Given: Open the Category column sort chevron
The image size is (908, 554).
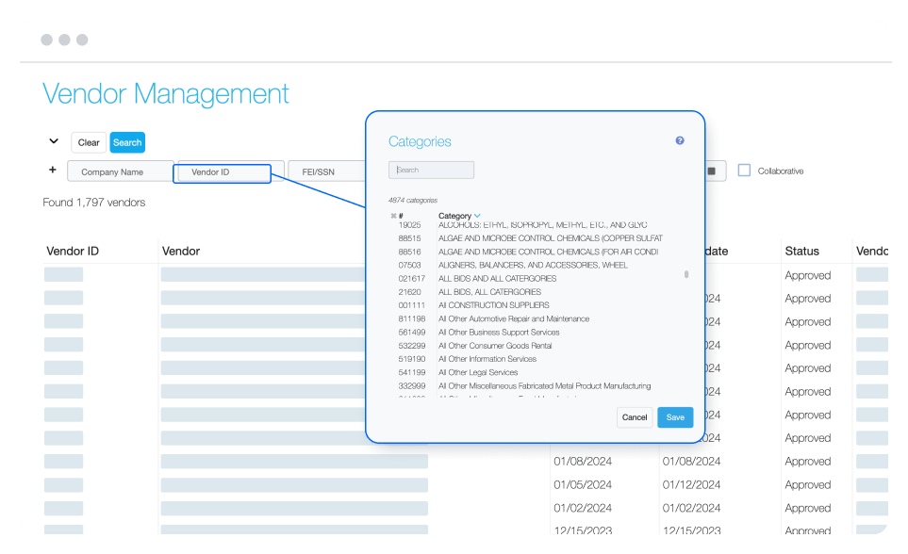Looking at the screenshot, I should [475, 216].
